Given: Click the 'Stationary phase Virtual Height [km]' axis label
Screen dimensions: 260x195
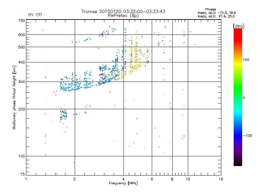Looking at the screenshot, I should pos(14,97).
